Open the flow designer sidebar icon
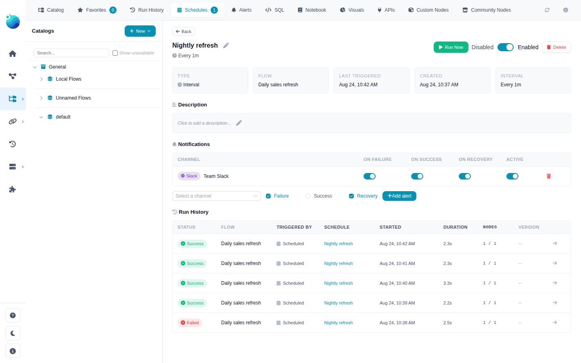 coord(13,76)
